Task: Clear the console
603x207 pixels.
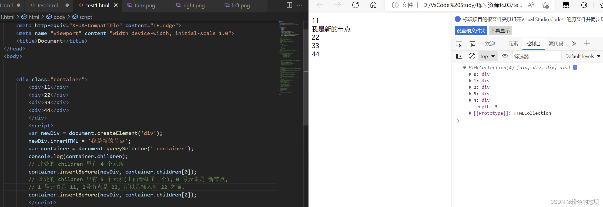Action: pos(472,56)
